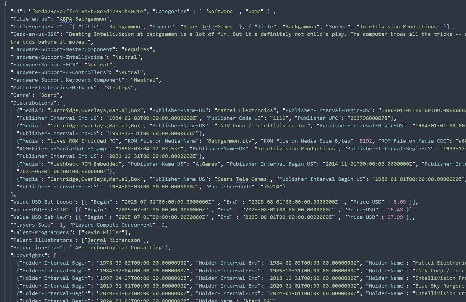Viewport: 466px width, 302px height.
Task: Click the "APh Technological Consulting" string
Action: 118,248
